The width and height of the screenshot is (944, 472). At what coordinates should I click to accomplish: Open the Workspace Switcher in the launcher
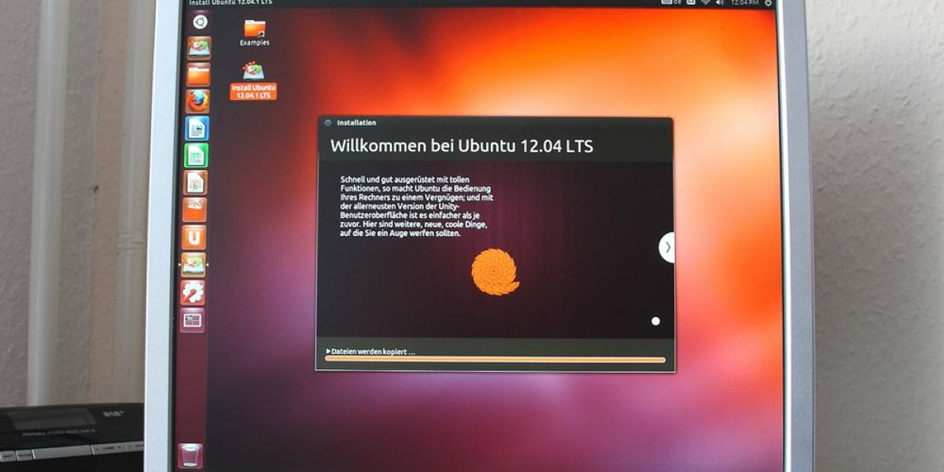point(193,319)
